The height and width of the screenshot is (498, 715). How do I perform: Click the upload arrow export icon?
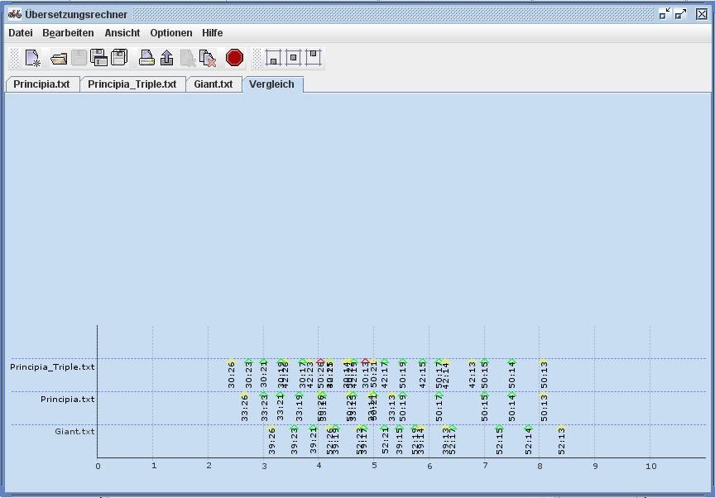click(166, 58)
